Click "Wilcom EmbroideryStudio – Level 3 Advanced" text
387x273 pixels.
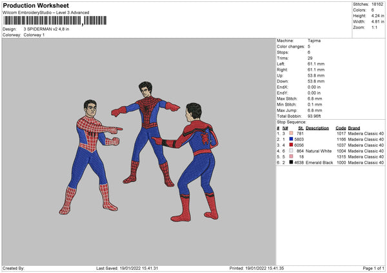click(x=46, y=13)
